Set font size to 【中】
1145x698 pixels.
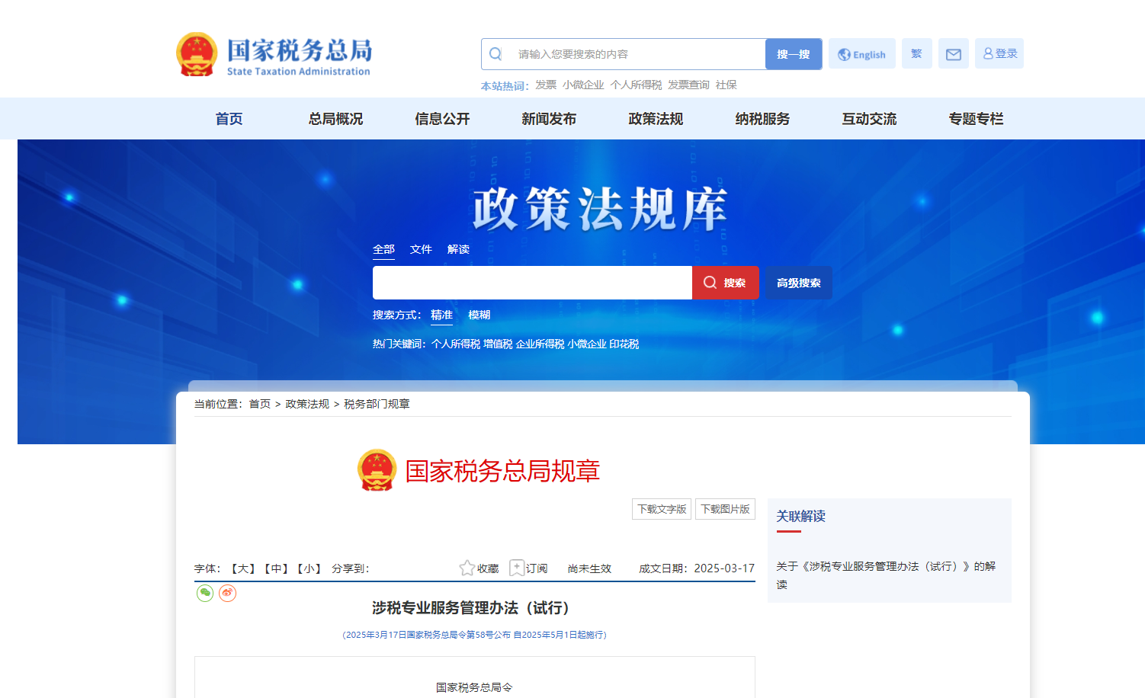pyautogui.click(x=276, y=568)
